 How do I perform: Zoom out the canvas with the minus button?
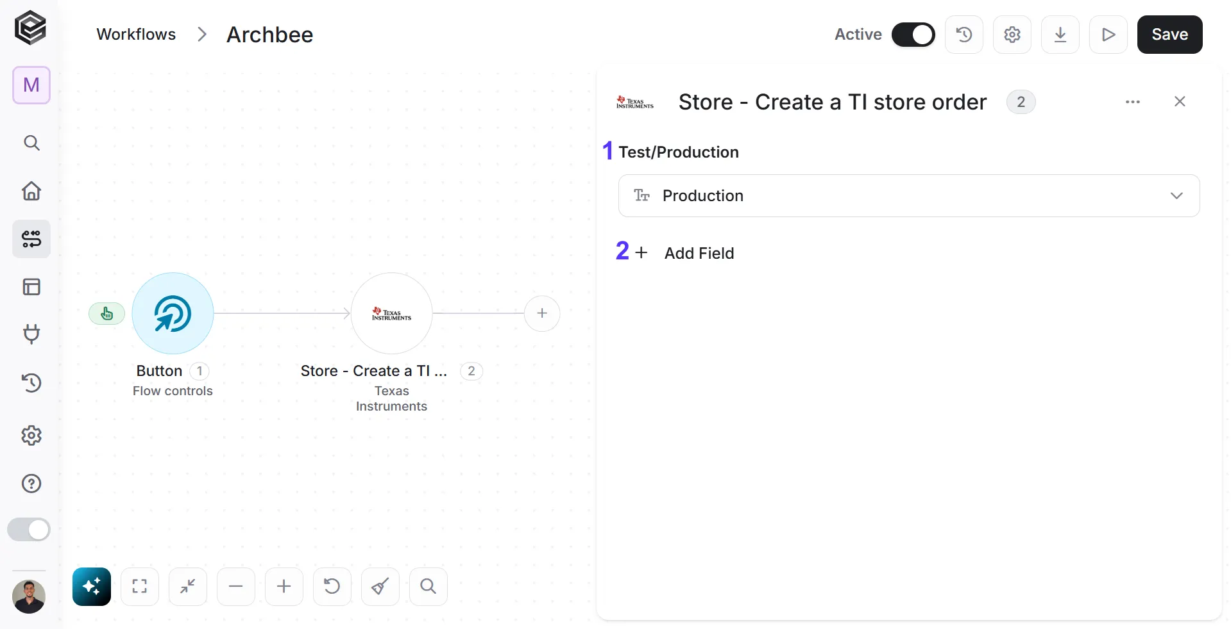[236, 587]
